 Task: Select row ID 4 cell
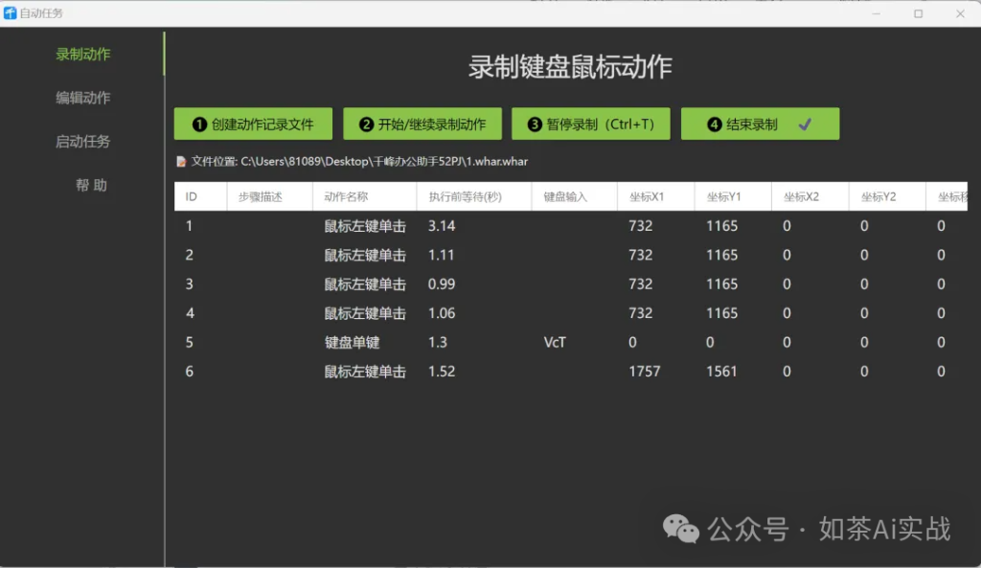[x=190, y=313]
